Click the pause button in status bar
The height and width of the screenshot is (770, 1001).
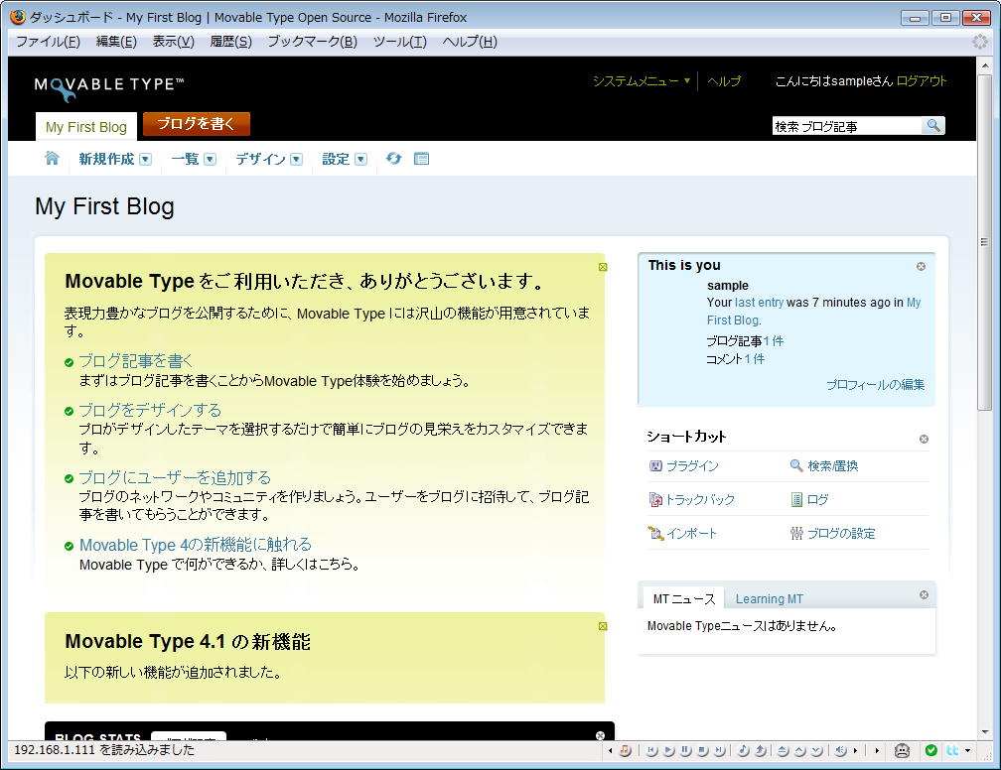[685, 750]
